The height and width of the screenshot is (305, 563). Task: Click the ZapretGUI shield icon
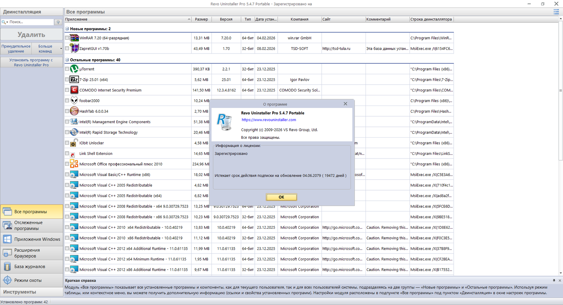click(74, 48)
